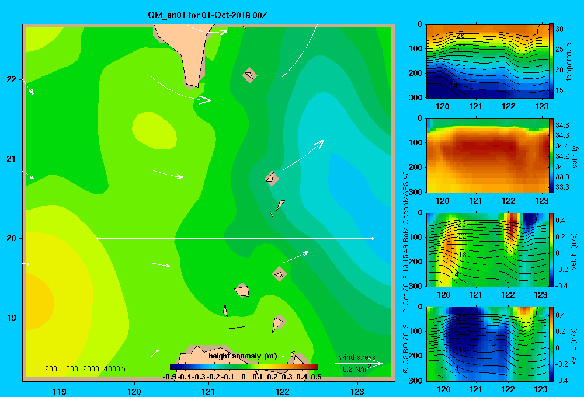The width and height of the screenshot is (584, 397).
Task: Click the vertical 'salinity' axis label
Action: pos(575,156)
